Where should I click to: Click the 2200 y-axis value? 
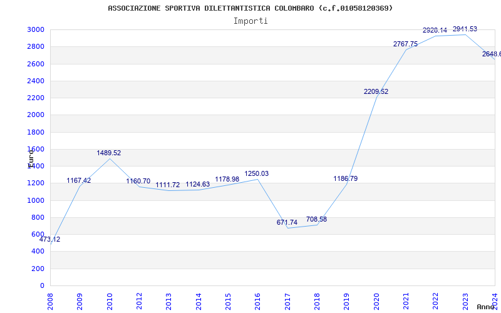[36, 98]
